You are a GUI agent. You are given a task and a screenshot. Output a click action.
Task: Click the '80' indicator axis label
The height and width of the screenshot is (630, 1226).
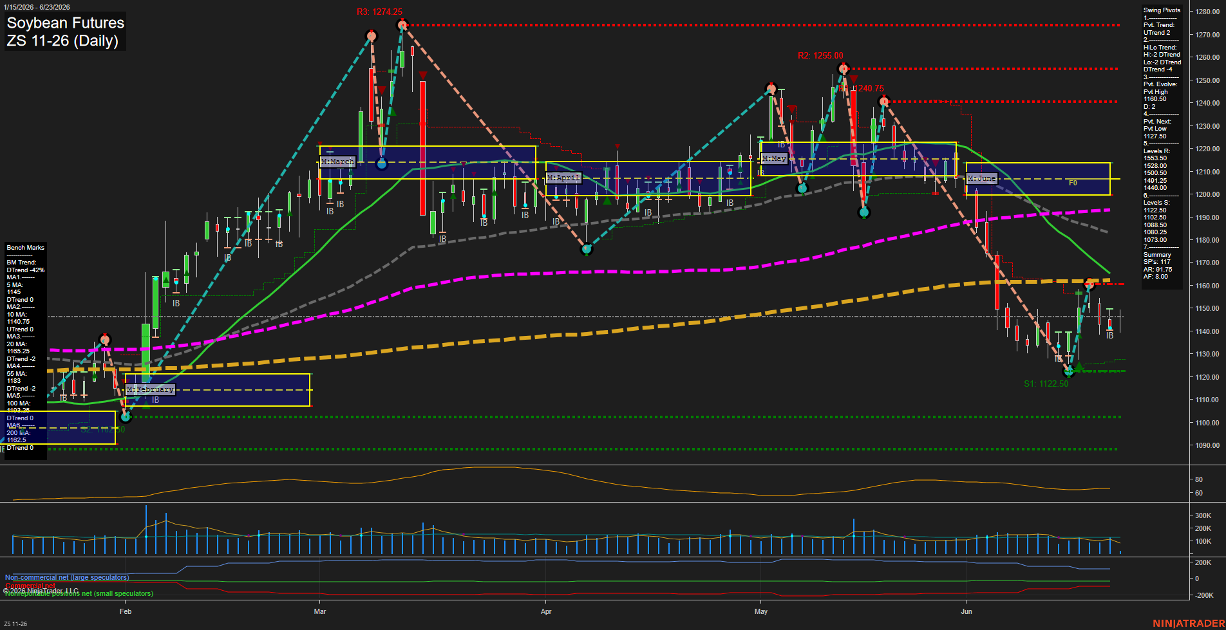coord(1199,480)
